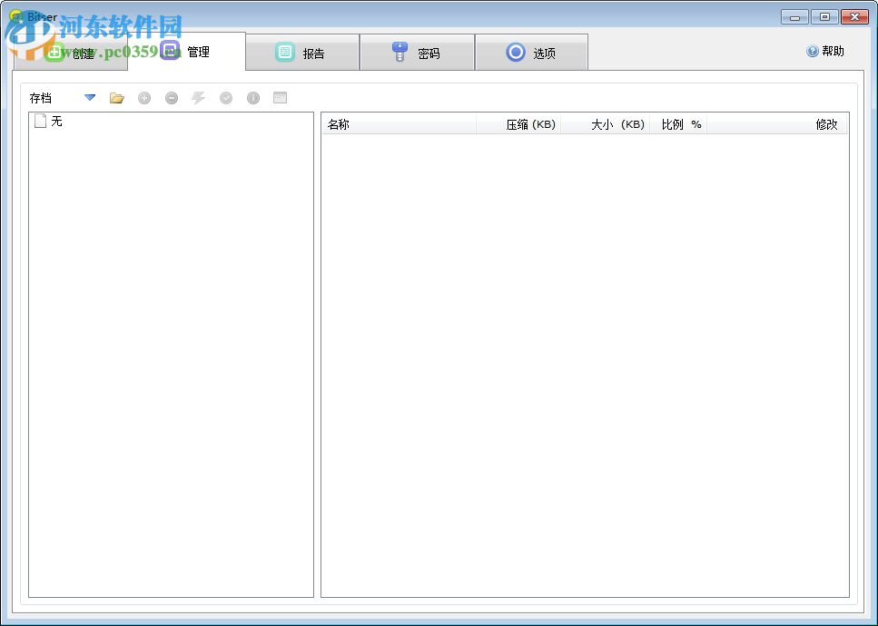The width and height of the screenshot is (878, 626).
Task: Expand the 名称 column header
Action: pyautogui.click(x=400, y=124)
